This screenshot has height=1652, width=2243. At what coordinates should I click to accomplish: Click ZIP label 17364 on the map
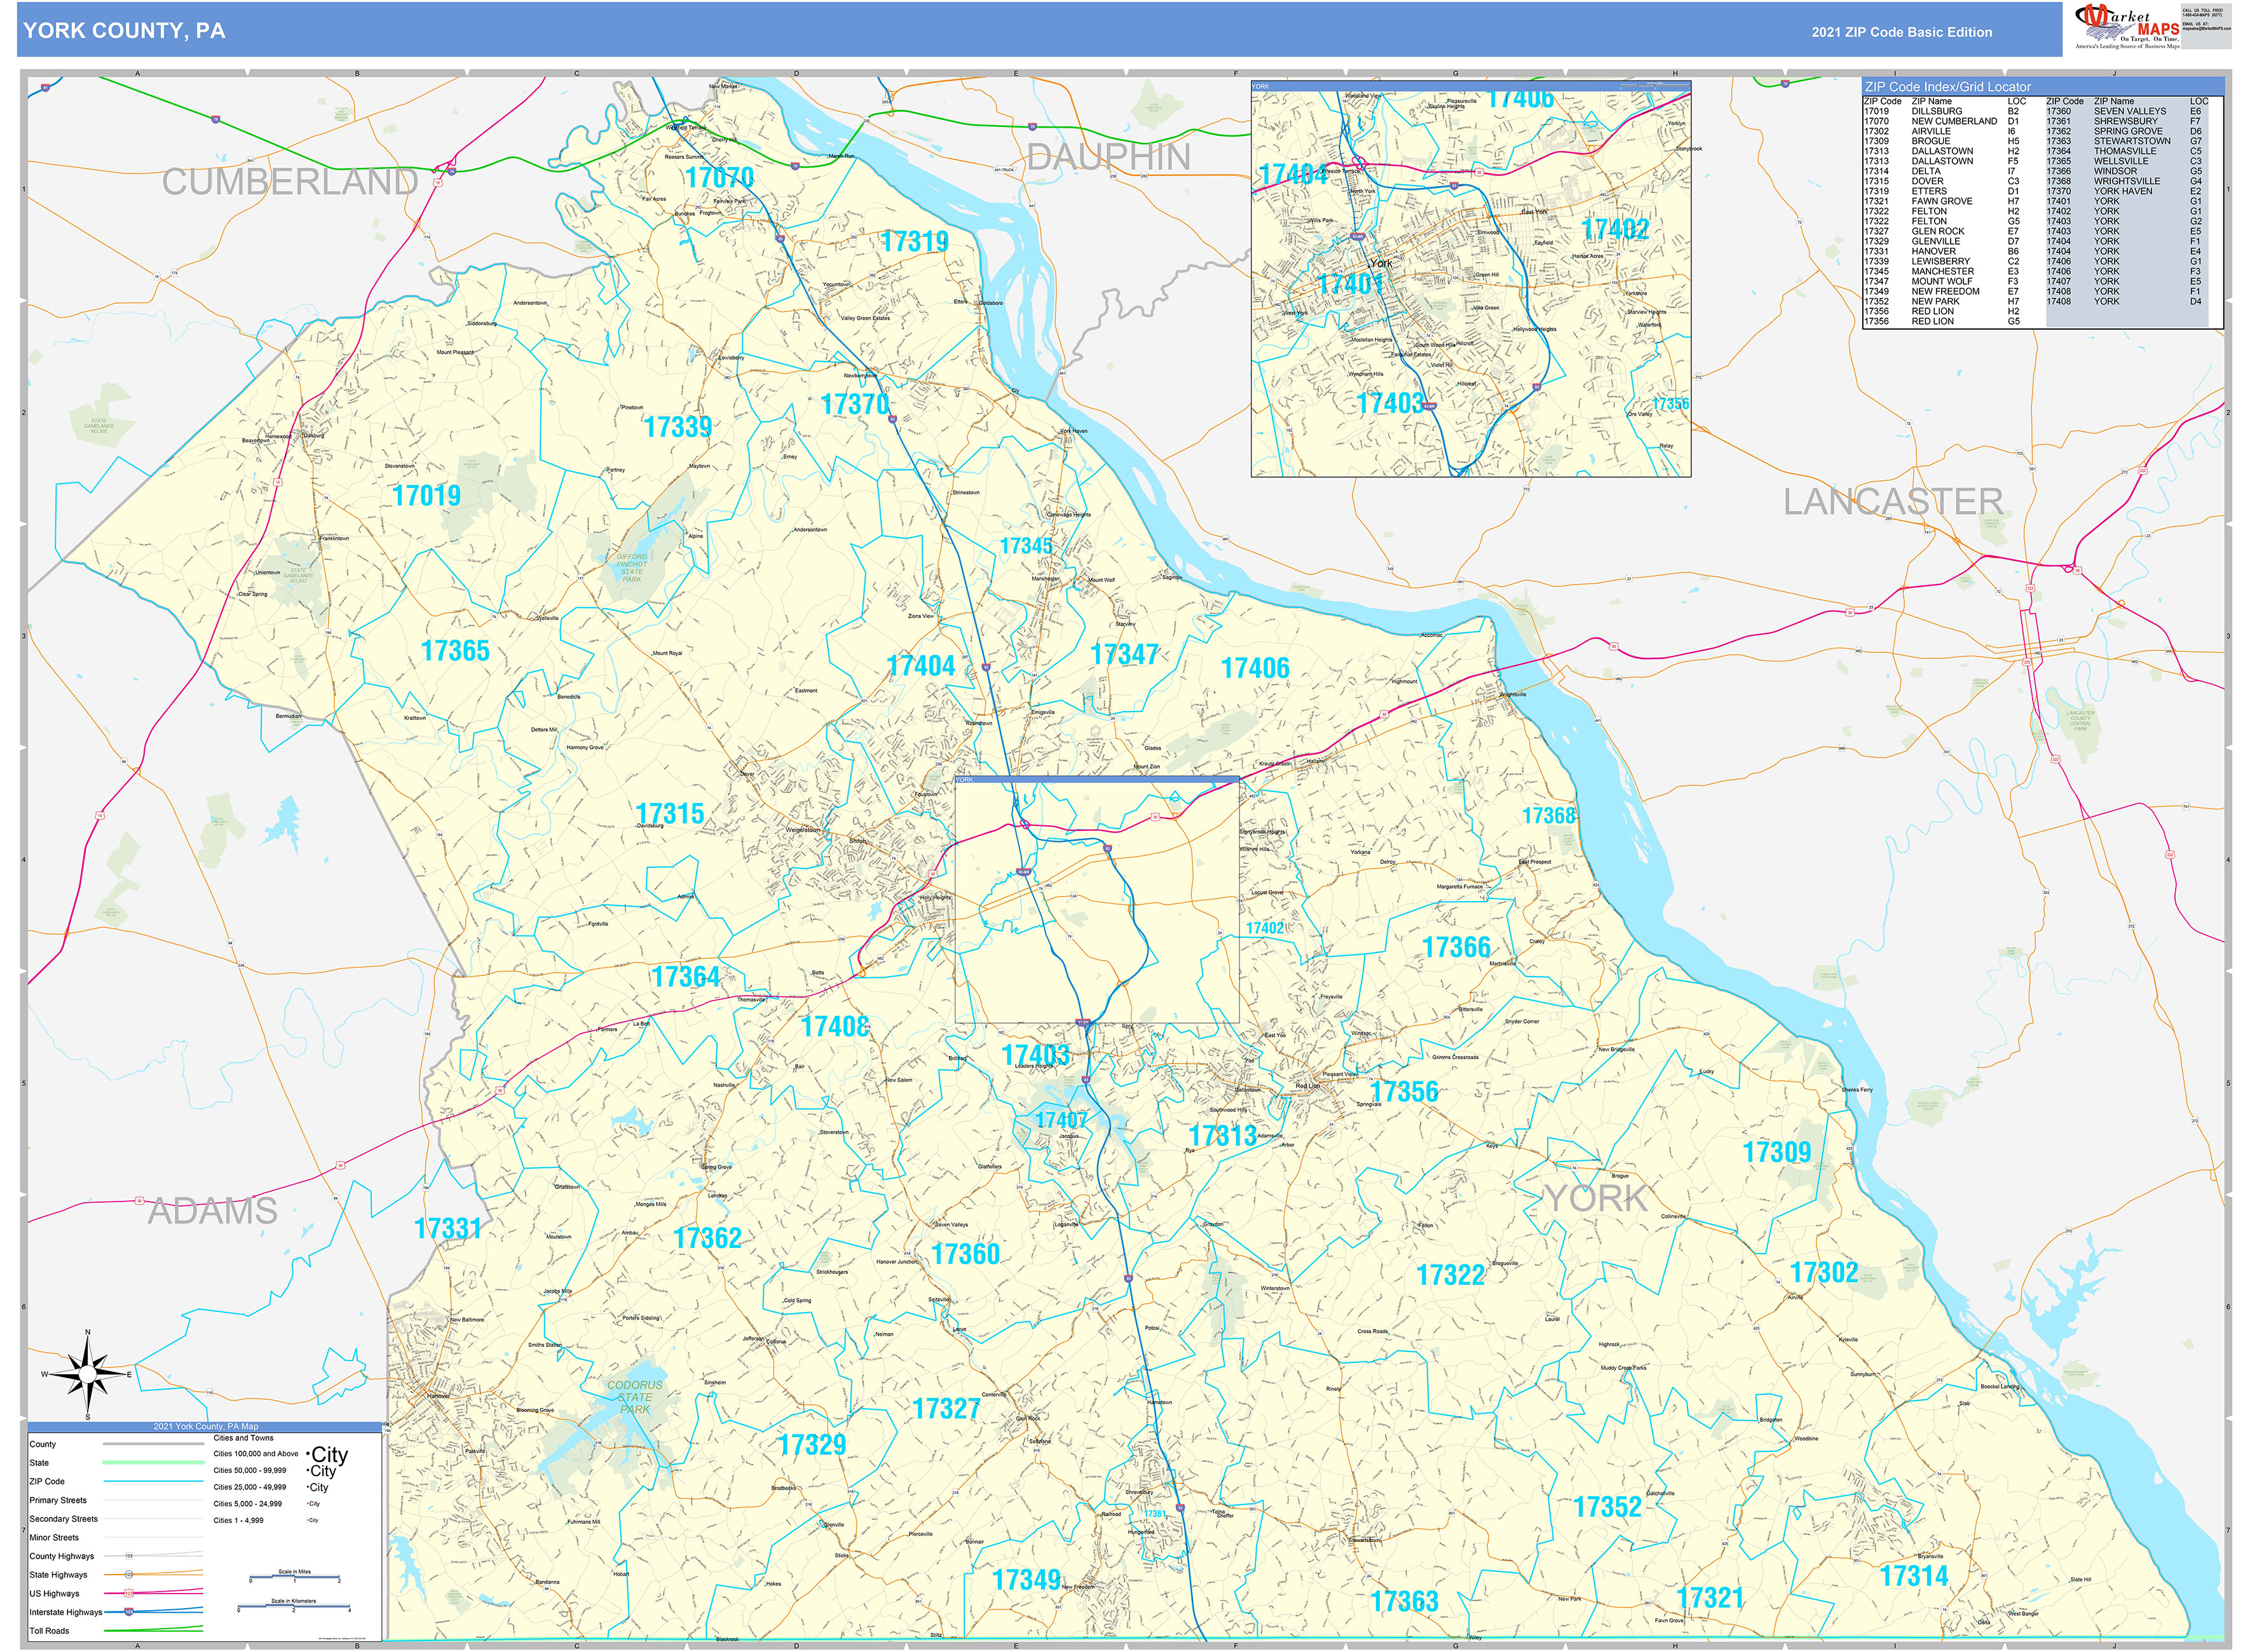pos(685,977)
